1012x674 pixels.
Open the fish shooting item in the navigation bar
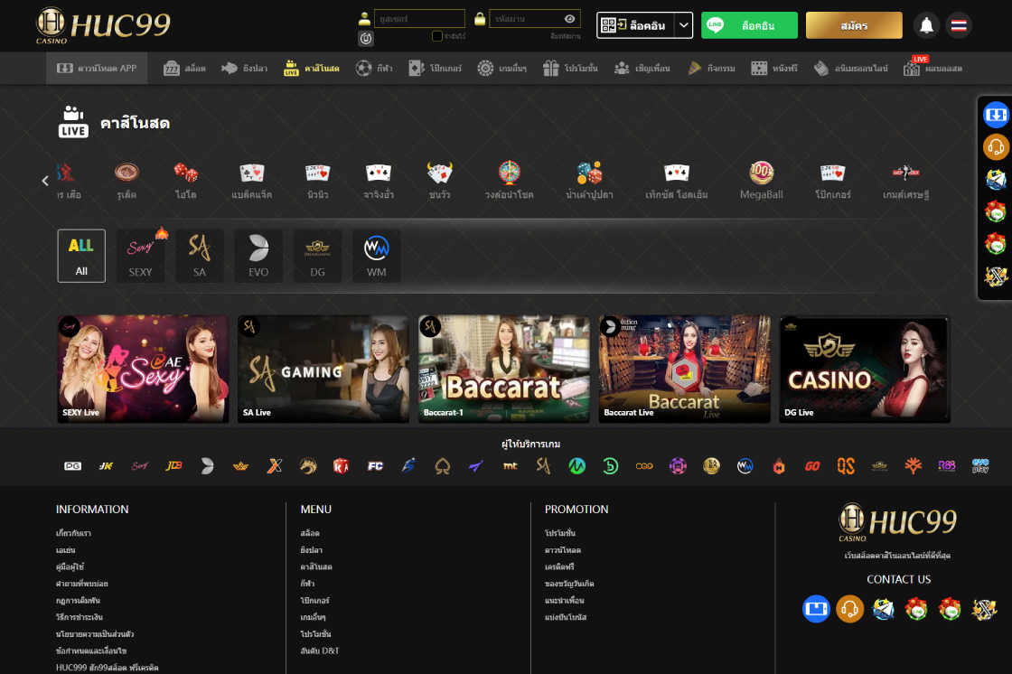[244, 68]
